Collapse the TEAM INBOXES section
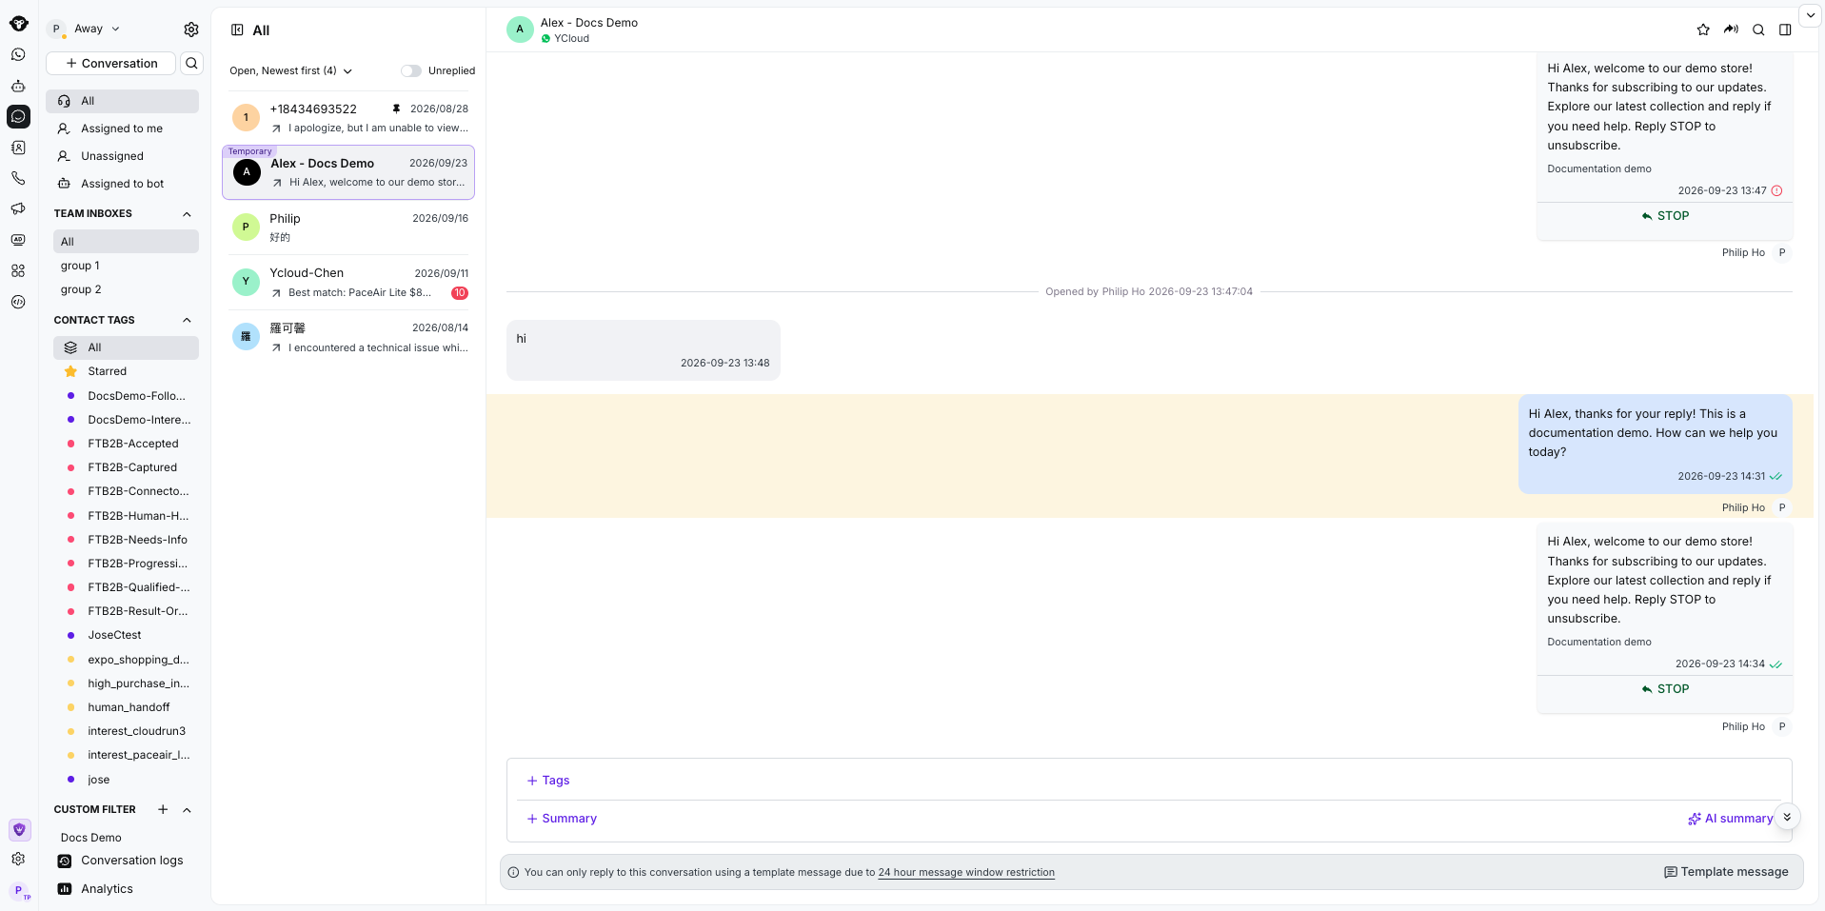The image size is (1825, 911). [x=187, y=214]
